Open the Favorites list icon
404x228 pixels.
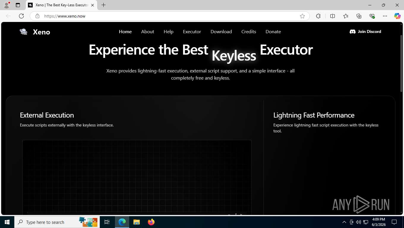coord(346,16)
